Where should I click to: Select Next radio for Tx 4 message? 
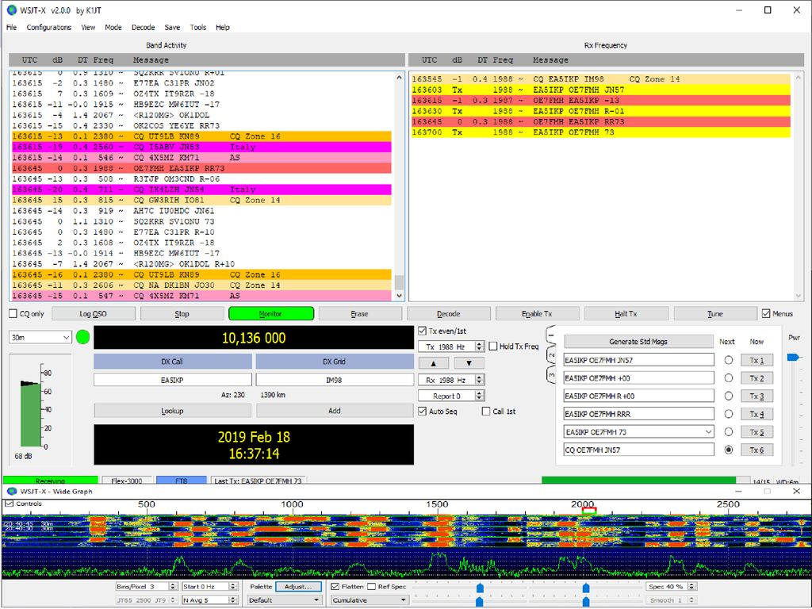point(729,414)
